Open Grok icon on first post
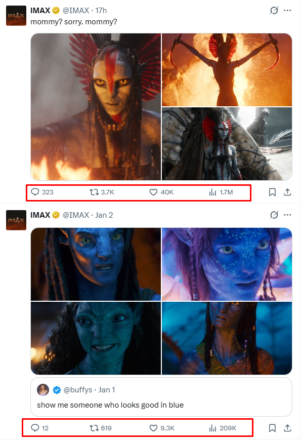This screenshot has width=301, height=441. 274,11
